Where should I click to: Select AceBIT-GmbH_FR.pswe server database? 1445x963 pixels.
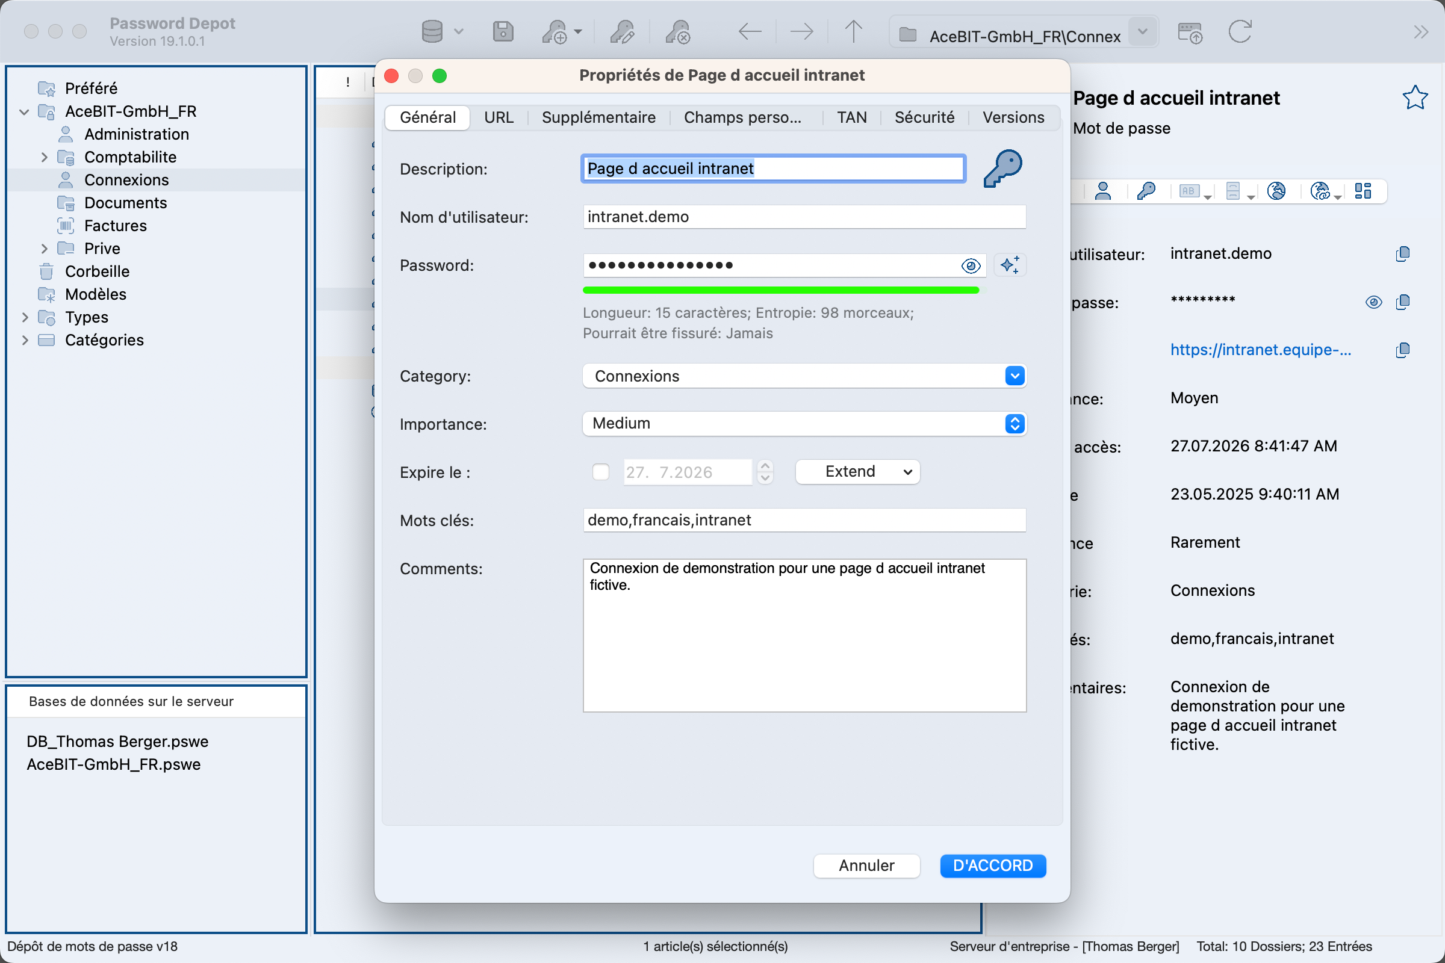point(114,764)
